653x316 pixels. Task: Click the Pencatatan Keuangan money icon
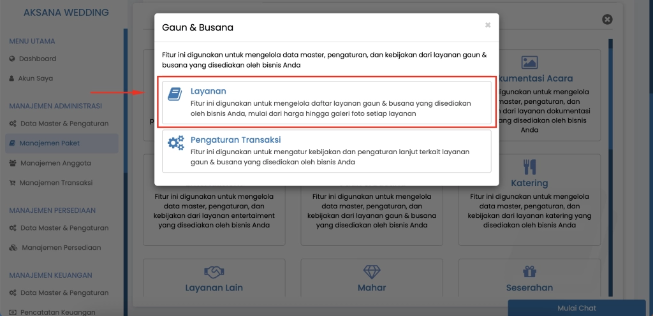click(13, 312)
